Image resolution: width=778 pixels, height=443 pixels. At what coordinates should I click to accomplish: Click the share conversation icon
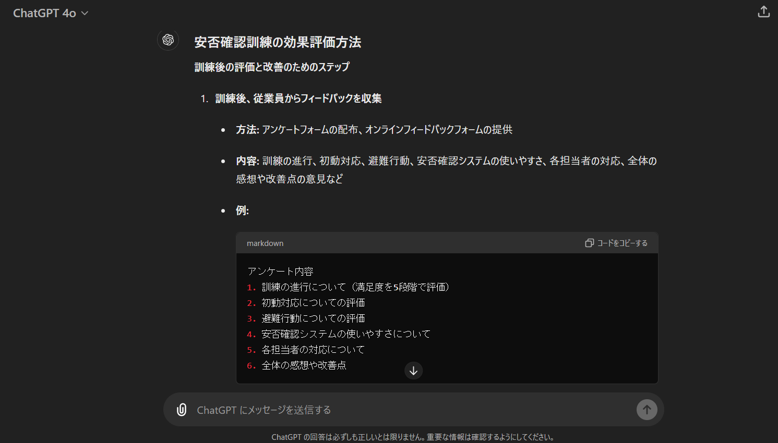pyautogui.click(x=763, y=12)
